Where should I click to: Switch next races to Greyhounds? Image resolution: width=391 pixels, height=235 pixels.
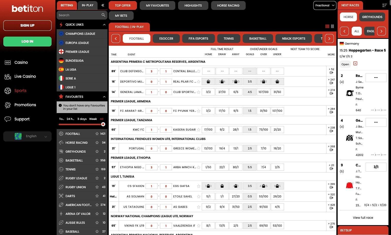click(372, 17)
